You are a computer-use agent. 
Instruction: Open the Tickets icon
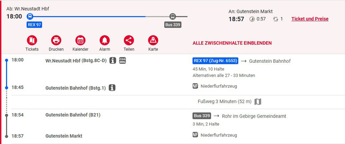point(32,40)
